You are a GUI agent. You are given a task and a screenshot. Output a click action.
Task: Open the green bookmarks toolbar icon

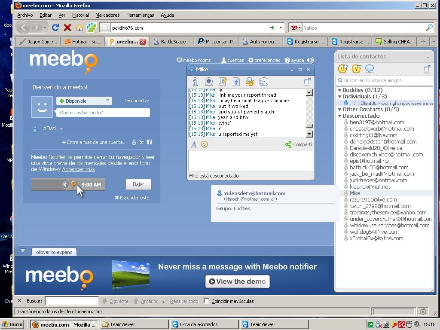(x=92, y=27)
